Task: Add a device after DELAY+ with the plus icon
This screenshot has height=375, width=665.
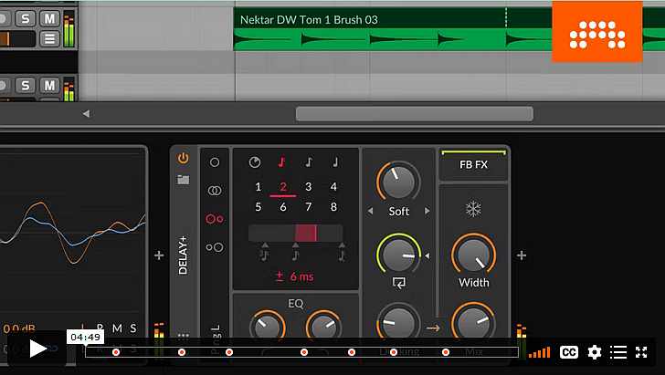Action: click(x=522, y=255)
